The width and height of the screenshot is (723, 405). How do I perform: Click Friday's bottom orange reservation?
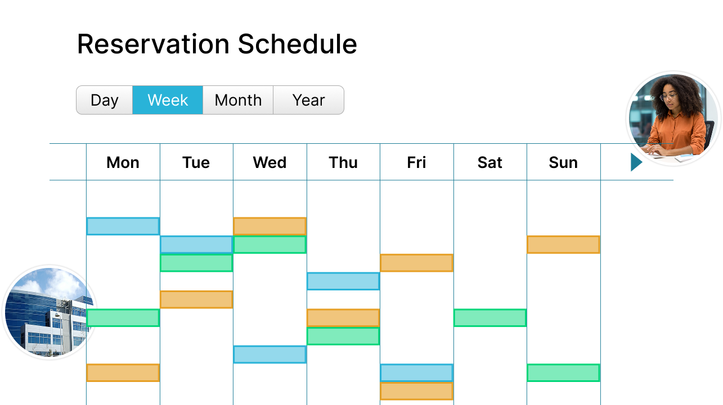point(416,391)
